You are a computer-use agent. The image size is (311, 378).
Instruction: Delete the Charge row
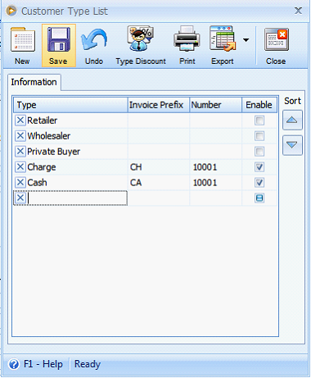click(20, 166)
